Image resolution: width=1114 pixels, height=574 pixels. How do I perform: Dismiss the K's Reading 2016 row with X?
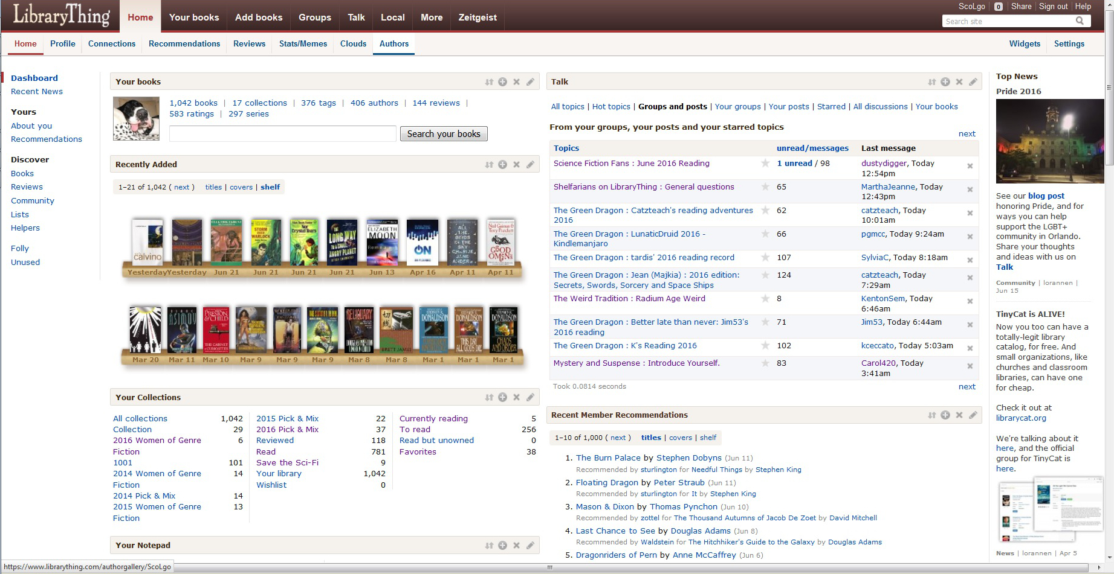(970, 348)
